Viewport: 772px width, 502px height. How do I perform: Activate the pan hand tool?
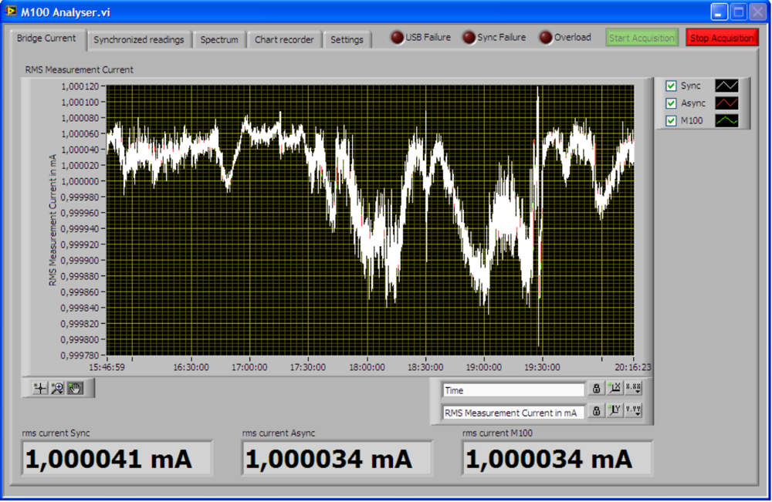click(74, 388)
